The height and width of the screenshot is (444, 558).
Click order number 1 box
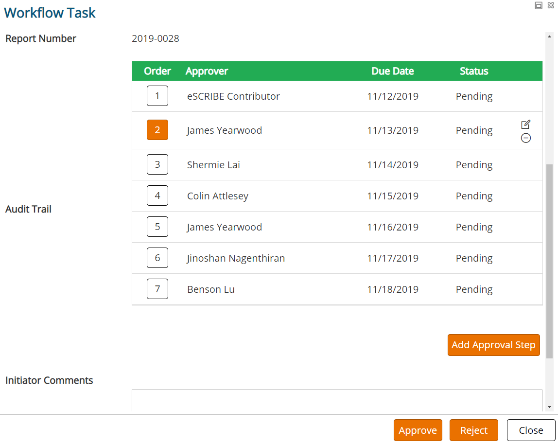(157, 96)
